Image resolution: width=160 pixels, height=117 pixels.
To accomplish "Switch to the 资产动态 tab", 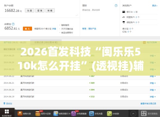I will click(x=15, y=42).
